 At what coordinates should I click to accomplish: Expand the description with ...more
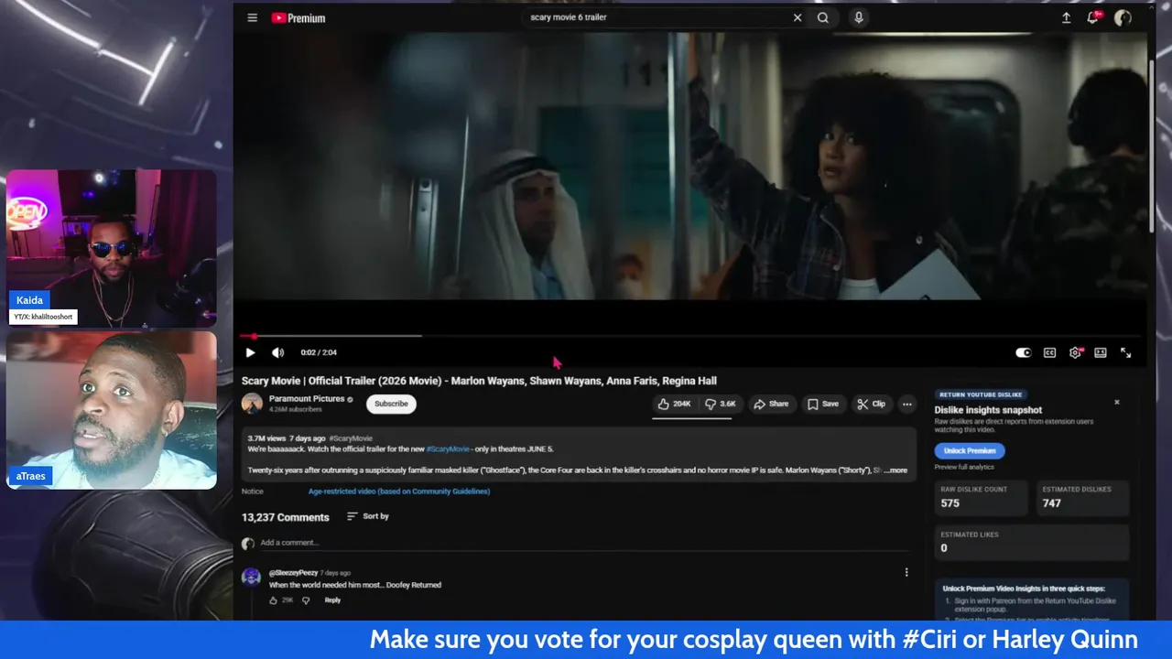tap(896, 470)
